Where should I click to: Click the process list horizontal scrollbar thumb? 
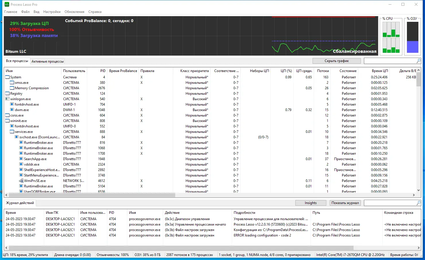coord(92,195)
